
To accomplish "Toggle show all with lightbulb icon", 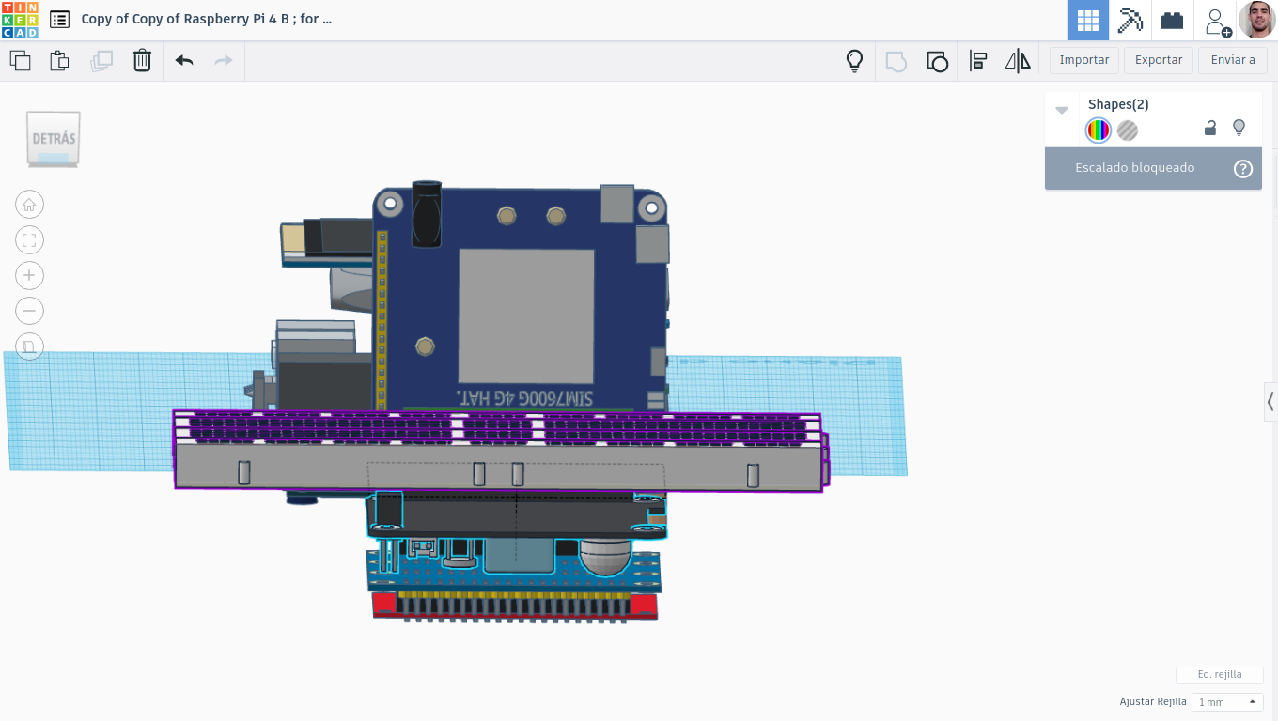I will point(854,61).
